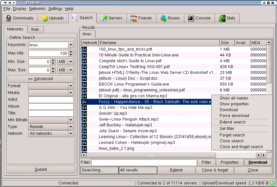Click the horizontal scrollbar of results list
Screen dimensions: 277x187
[x=168, y=155]
